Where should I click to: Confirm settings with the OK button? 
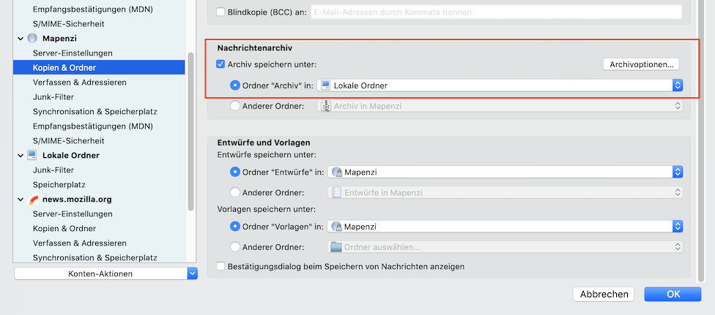(x=673, y=294)
